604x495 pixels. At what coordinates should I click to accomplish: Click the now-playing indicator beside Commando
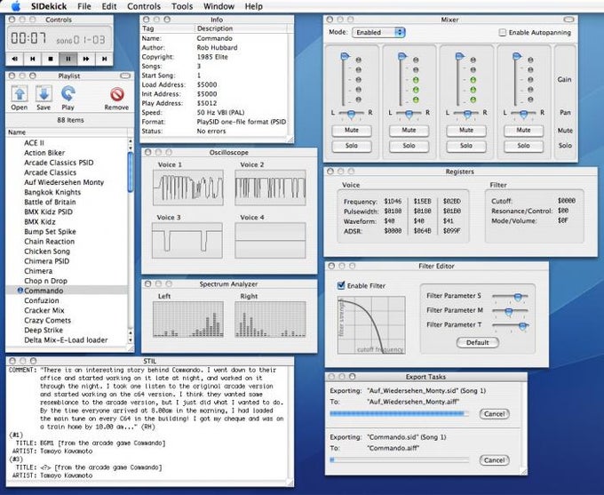pos(20,291)
